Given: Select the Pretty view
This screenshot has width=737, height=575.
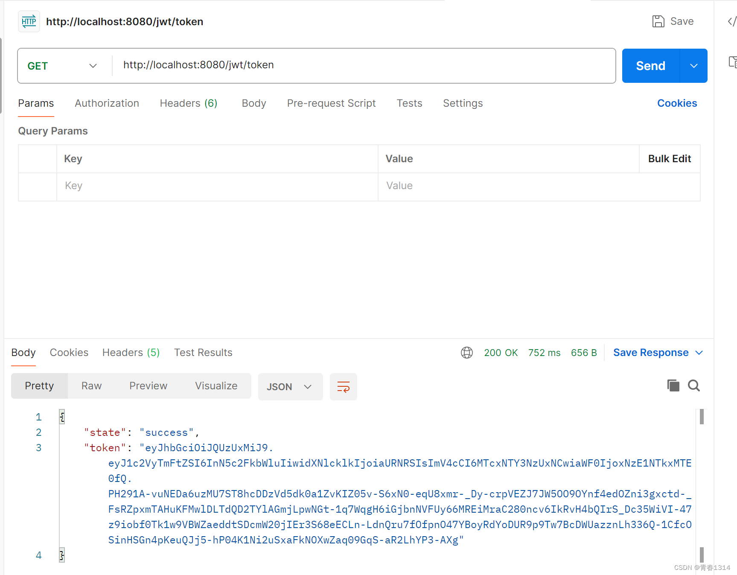Looking at the screenshot, I should tap(39, 386).
